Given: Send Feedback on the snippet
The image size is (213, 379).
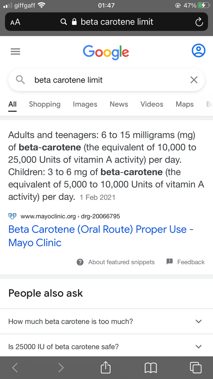Looking at the screenshot, I should (185, 262).
